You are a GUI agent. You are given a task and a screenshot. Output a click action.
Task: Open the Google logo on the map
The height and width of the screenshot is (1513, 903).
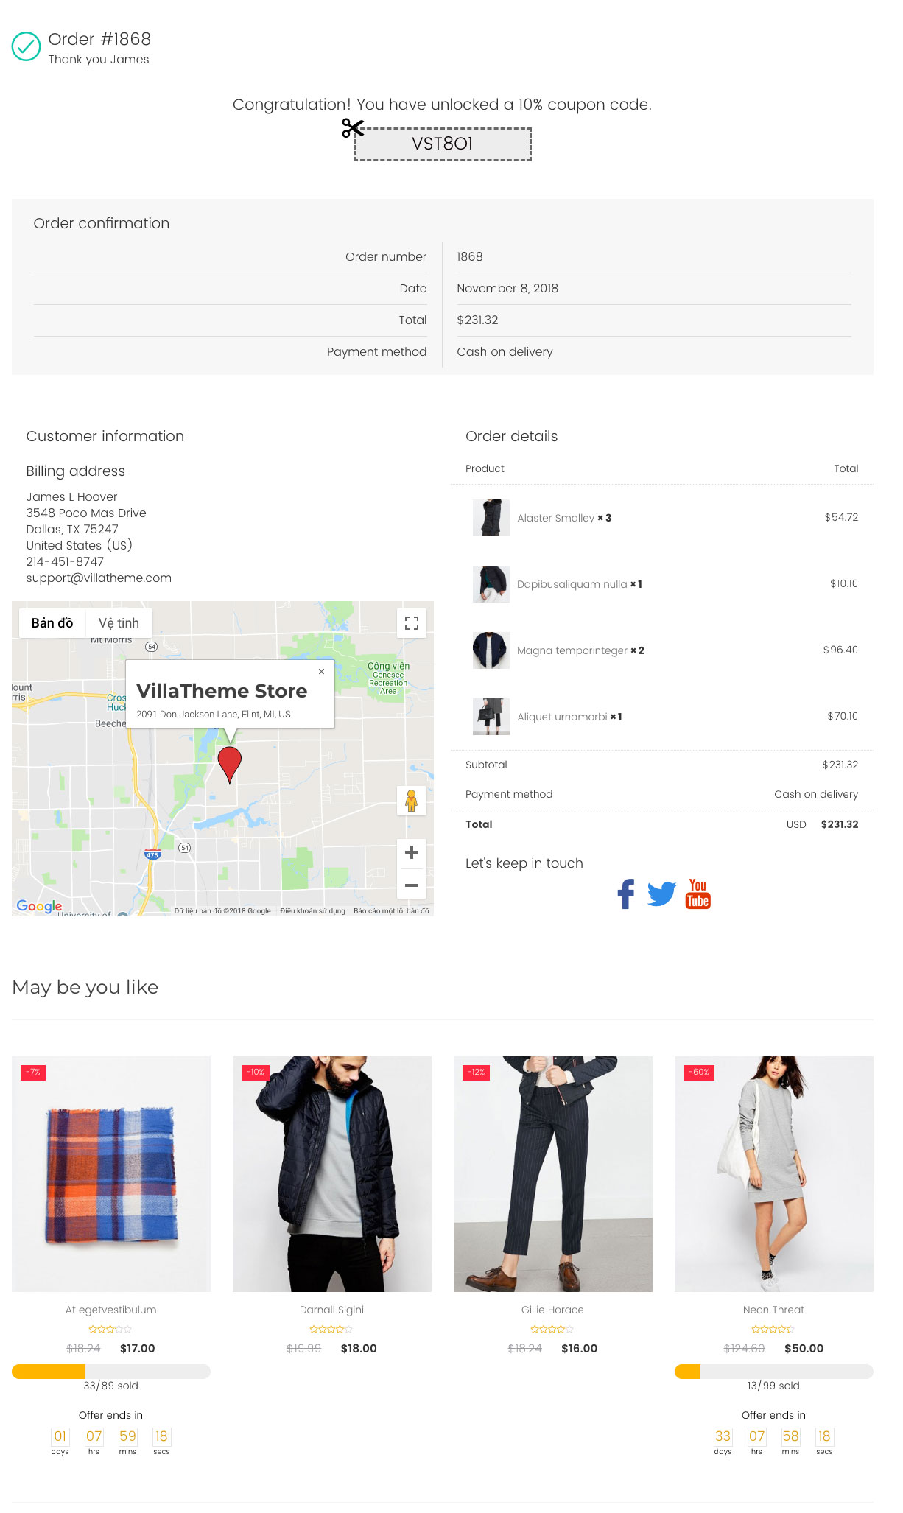tap(40, 906)
